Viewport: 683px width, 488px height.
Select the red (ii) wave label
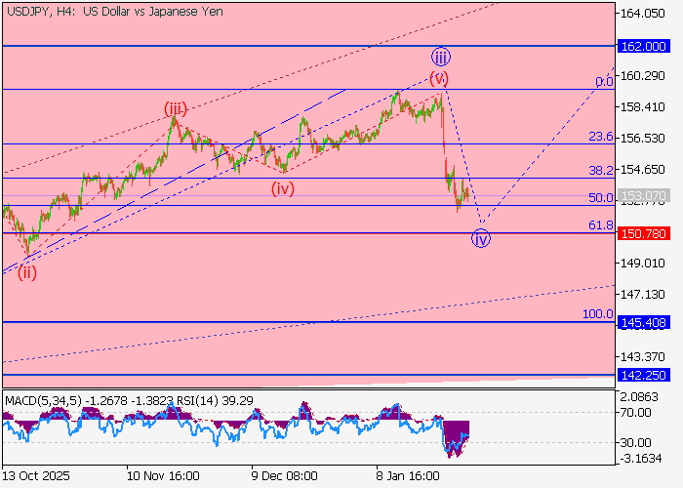[x=26, y=271]
